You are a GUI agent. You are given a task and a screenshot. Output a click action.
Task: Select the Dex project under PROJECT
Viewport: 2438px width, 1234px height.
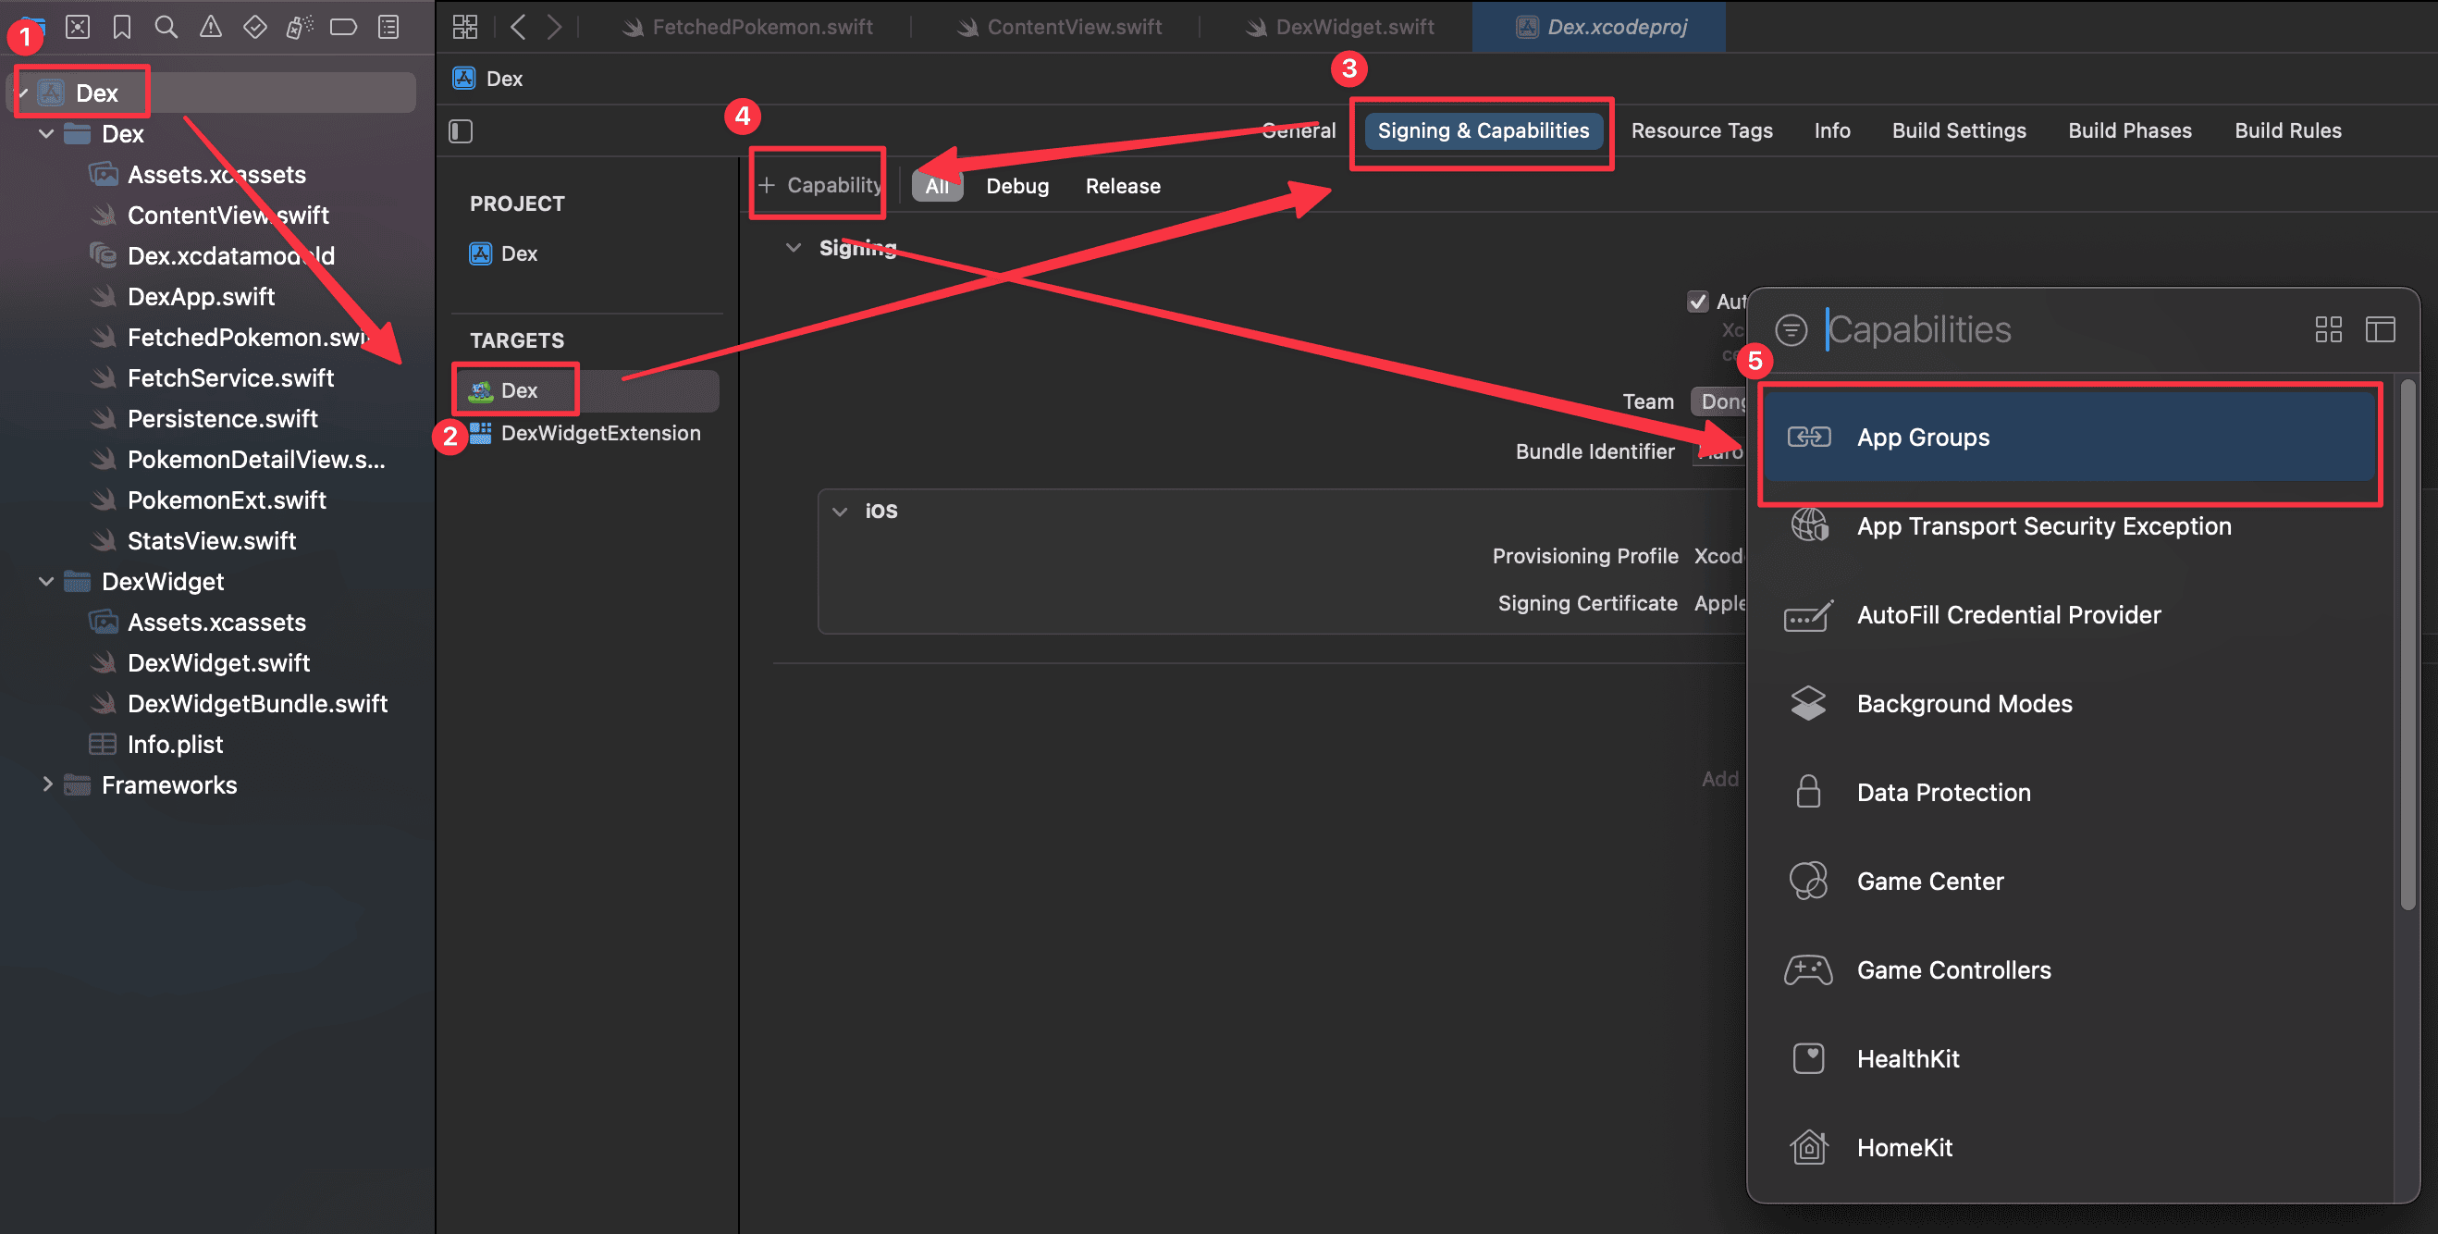[x=503, y=253]
